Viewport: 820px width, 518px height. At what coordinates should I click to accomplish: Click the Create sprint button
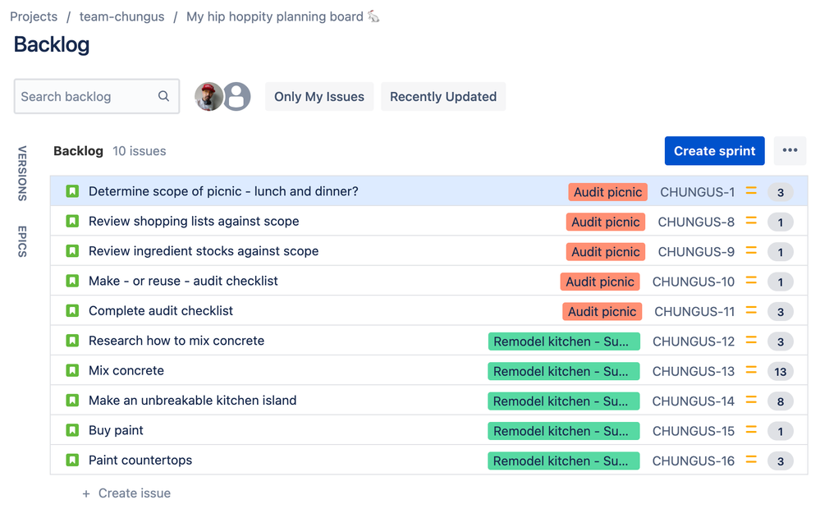714,151
